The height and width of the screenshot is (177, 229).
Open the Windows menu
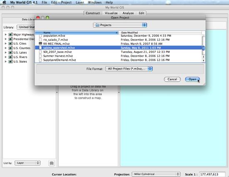coord(95,2)
